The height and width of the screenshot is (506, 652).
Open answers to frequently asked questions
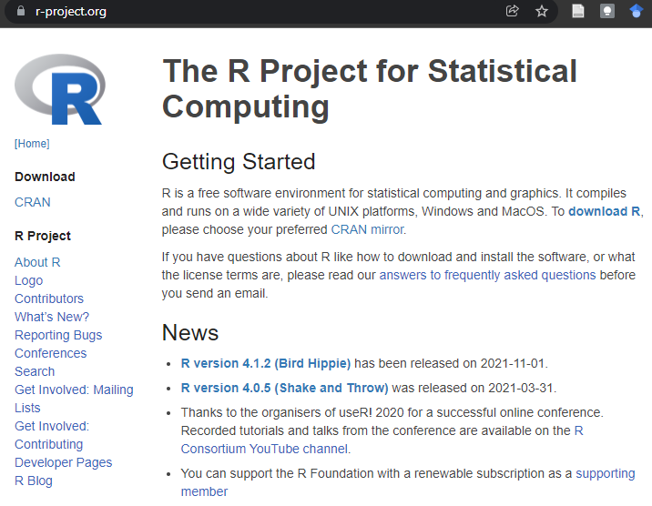[x=487, y=275]
